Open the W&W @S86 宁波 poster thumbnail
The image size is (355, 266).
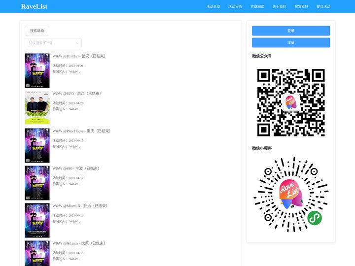pos(37,183)
